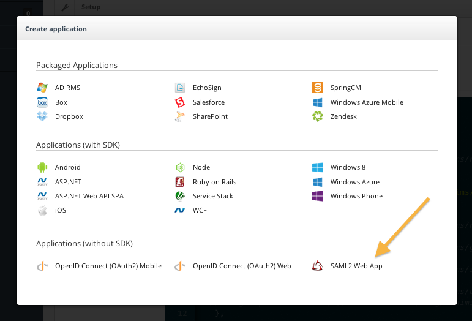The image size is (472, 321).
Task: Click the EchoSign document icon
Action: (180, 88)
